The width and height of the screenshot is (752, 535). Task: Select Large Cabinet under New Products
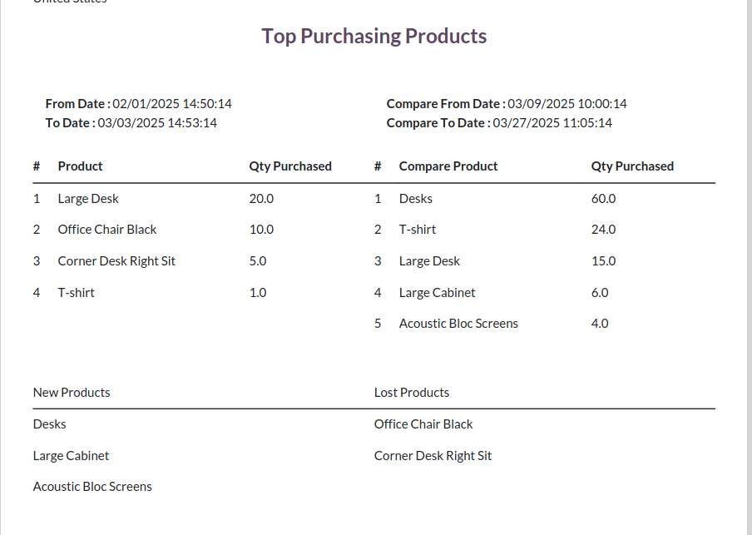click(x=71, y=456)
